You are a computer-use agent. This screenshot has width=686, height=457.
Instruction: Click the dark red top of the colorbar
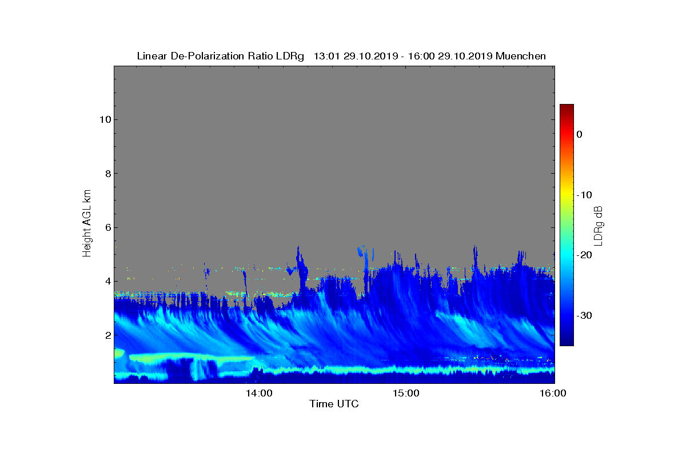pos(567,107)
